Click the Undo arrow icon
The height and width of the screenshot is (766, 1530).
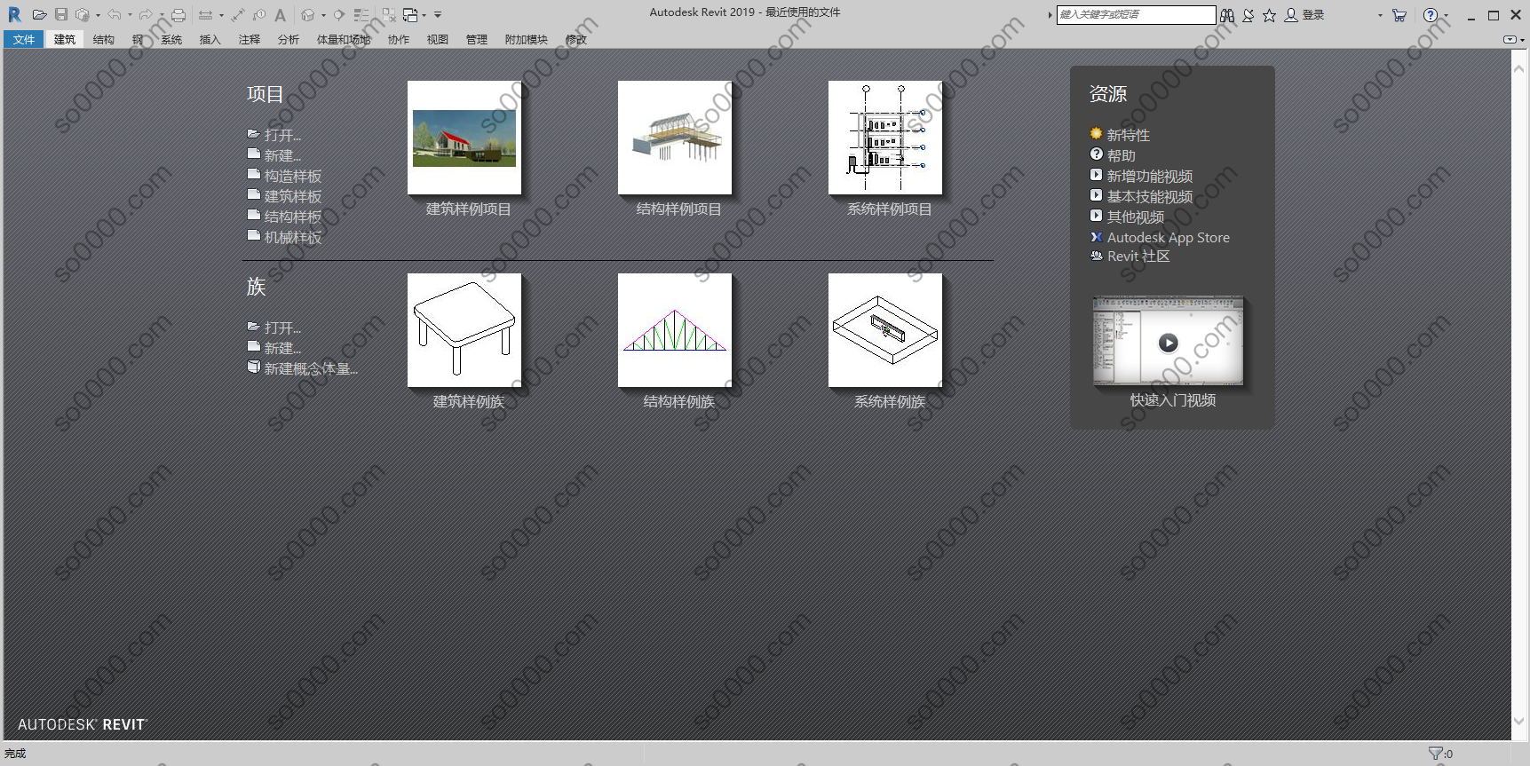(x=115, y=14)
